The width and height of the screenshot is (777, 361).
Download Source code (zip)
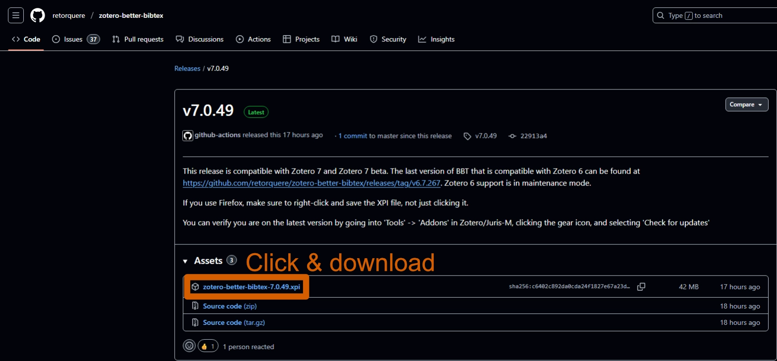[x=229, y=306]
